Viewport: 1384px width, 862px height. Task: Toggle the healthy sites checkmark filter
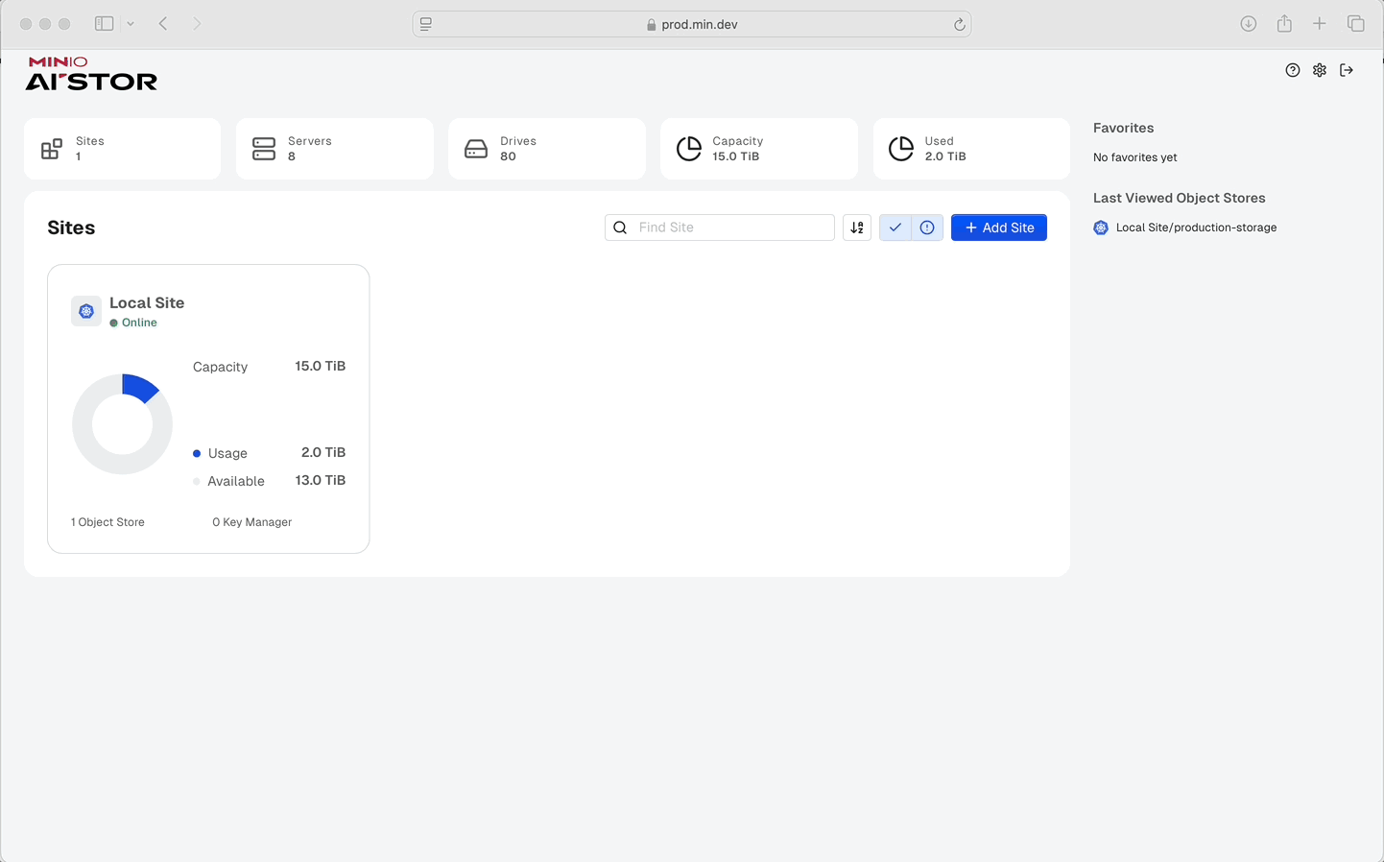895,227
